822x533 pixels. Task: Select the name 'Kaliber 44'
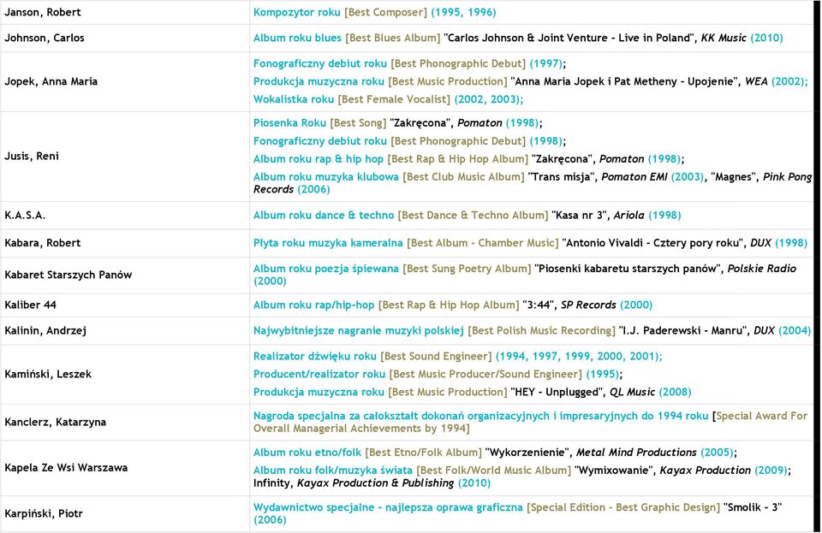(x=30, y=305)
